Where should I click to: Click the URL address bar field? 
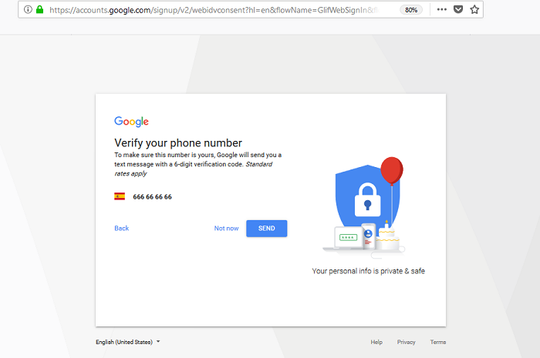point(221,10)
